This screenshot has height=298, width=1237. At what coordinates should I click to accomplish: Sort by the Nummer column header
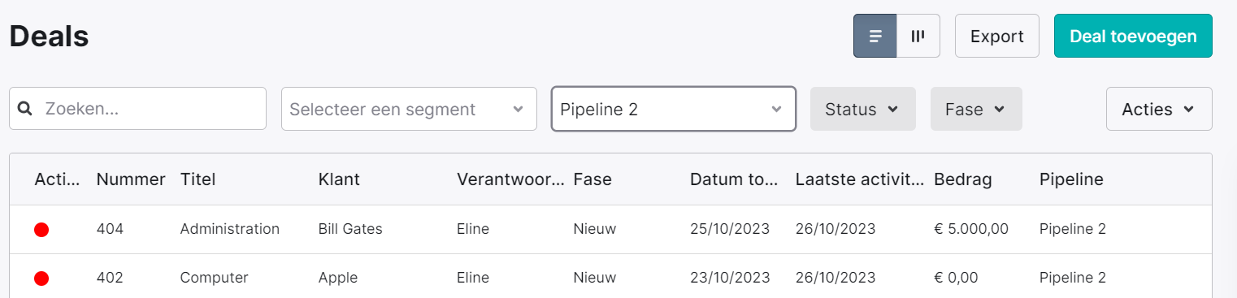point(131,179)
